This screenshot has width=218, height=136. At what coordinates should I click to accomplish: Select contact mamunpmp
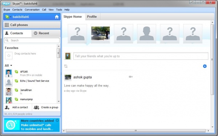tap(31, 100)
